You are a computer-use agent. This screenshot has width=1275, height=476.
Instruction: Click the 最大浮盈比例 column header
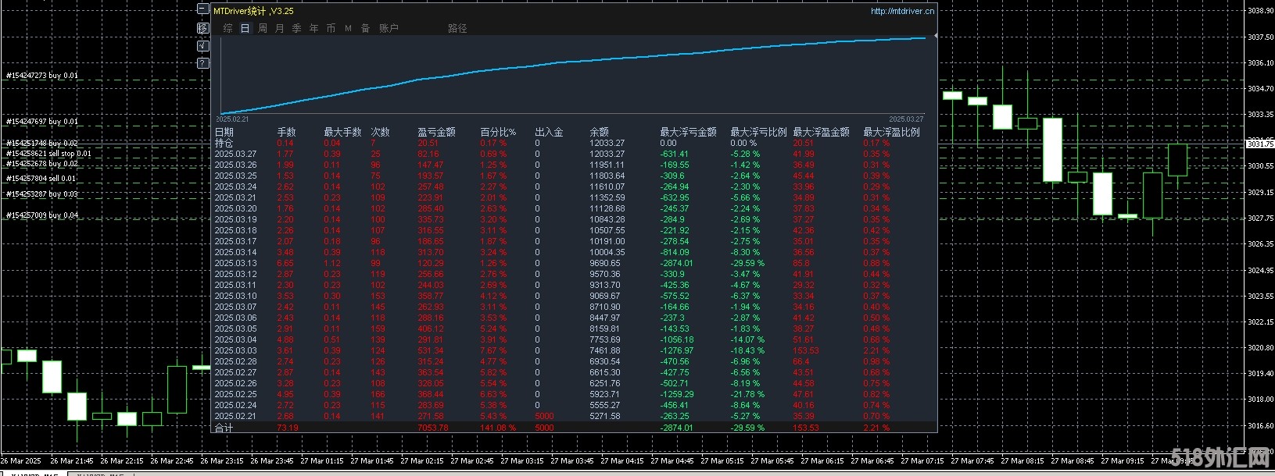click(x=891, y=132)
